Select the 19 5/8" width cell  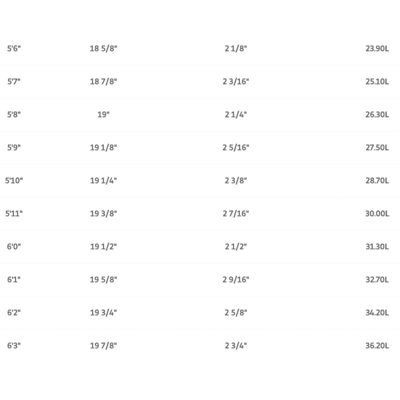coord(103,279)
